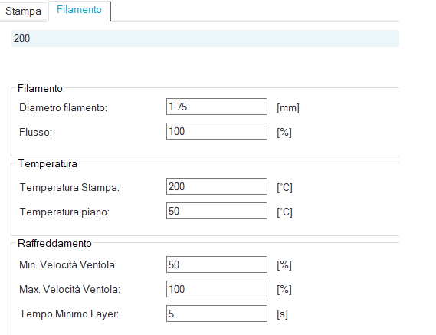Screen dimensions: 436x335
Task: Click the Flusso label text
Action: 35,132
